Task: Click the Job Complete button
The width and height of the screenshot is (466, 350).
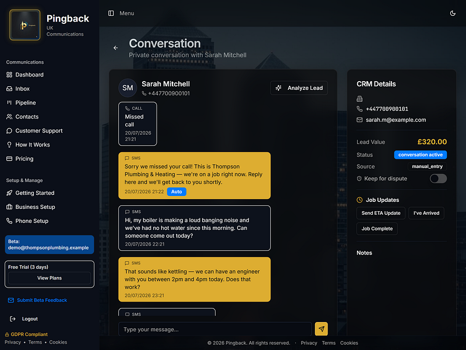Action: tap(377, 229)
